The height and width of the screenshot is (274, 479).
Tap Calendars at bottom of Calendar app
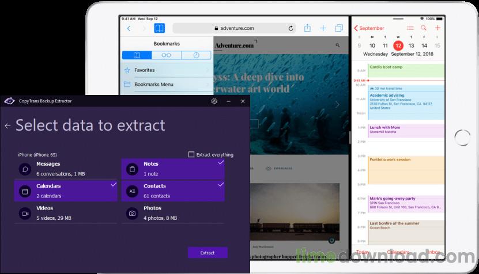tap(398, 252)
